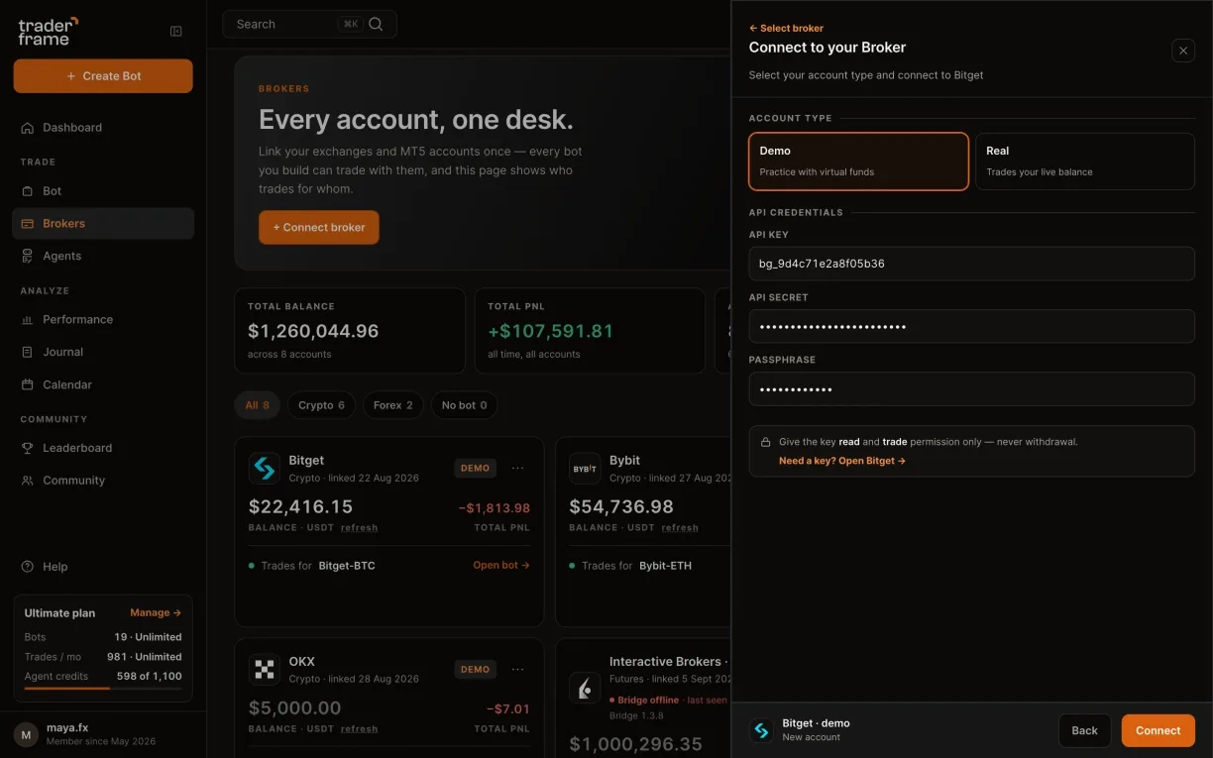
Task: Click the trader frame logo
Action: pos(48,31)
